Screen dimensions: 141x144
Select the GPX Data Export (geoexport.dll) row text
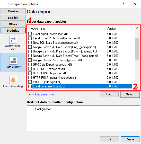pos(52,65)
